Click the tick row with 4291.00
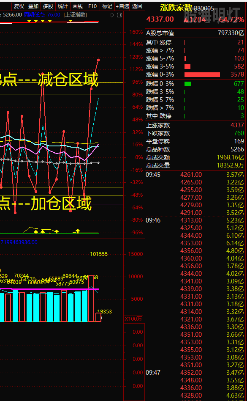The height and width of the screenshot is (401, 247). click(x=195, y=213)
